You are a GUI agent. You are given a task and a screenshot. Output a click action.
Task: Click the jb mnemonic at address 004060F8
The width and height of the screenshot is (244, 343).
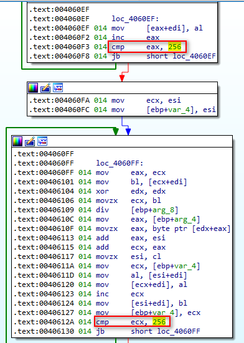pyautogui.click(x=116, y=56)
